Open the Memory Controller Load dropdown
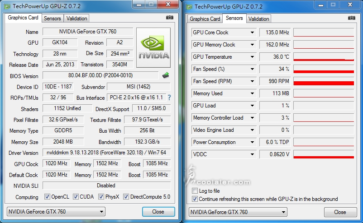 click(253, 118)
